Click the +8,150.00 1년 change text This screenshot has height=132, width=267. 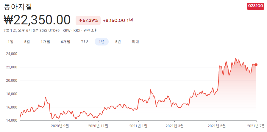(x=118, y=21)
